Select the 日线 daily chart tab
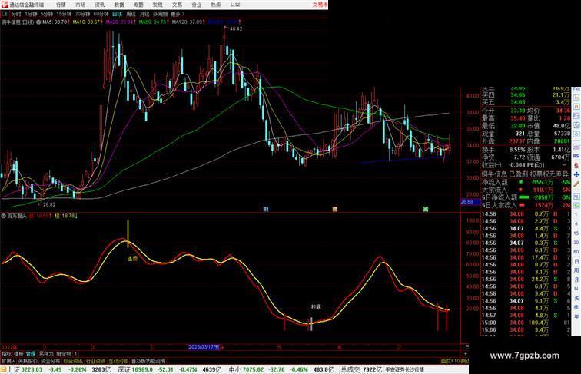This screenshot has width=581, height=374. (x=117, y=14)
